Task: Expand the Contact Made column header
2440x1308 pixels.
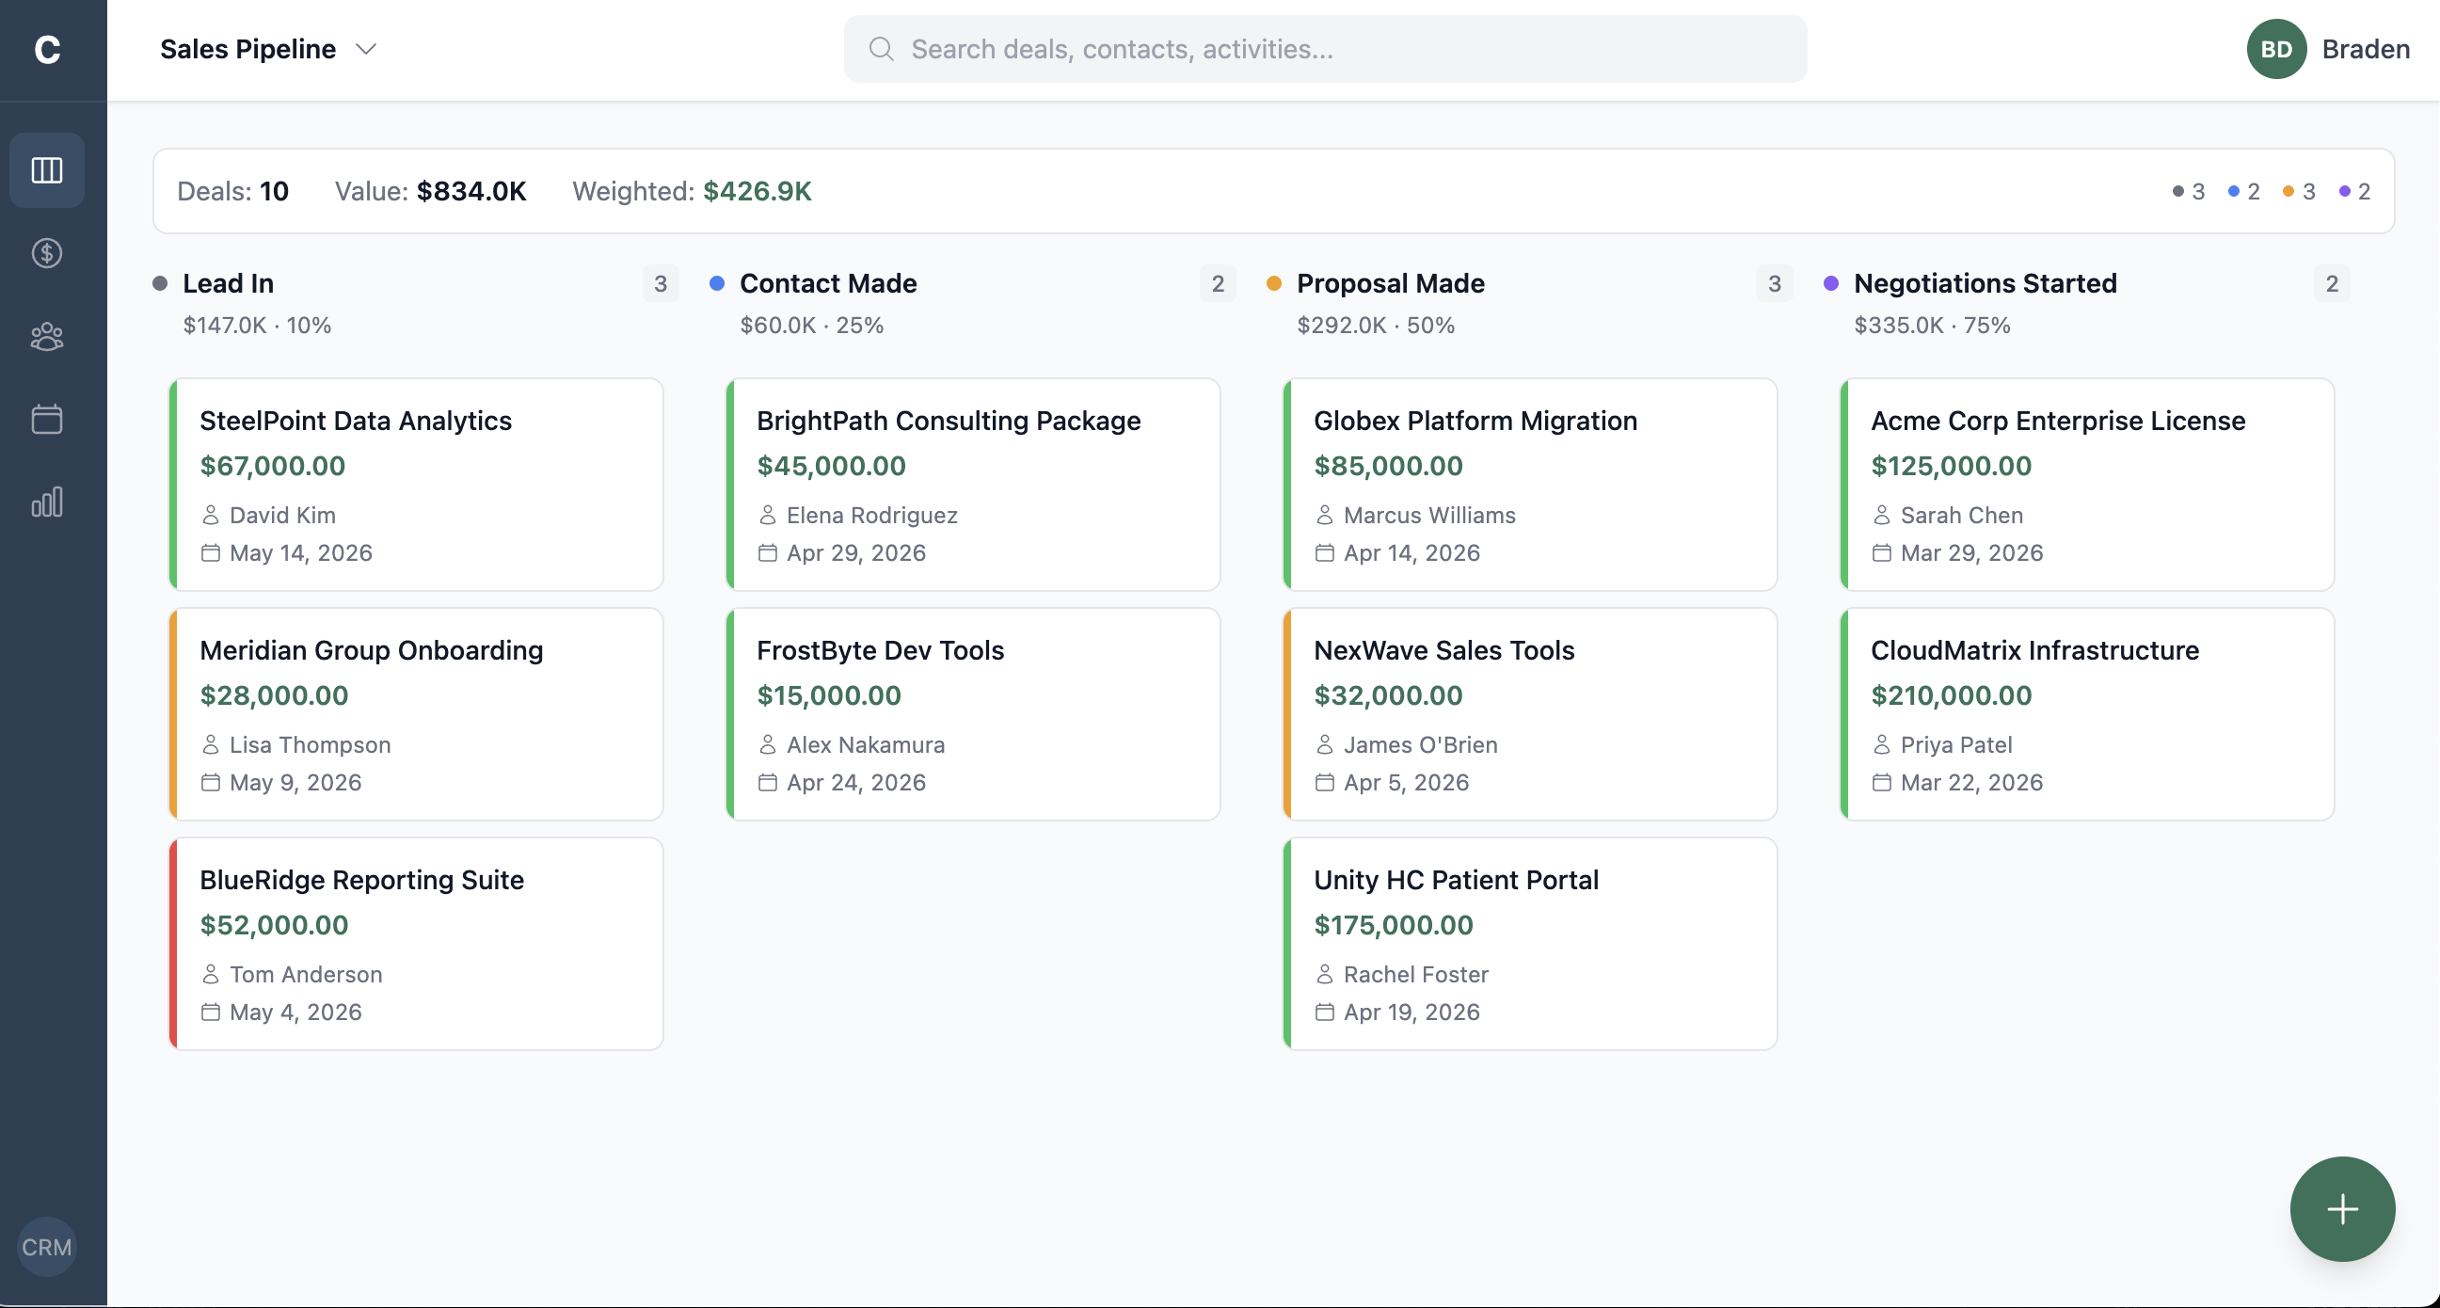Action: point(828,283)
